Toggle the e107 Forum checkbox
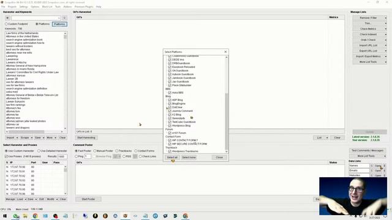The height and width of the screenshot is (220, 392). click(170, 133)
